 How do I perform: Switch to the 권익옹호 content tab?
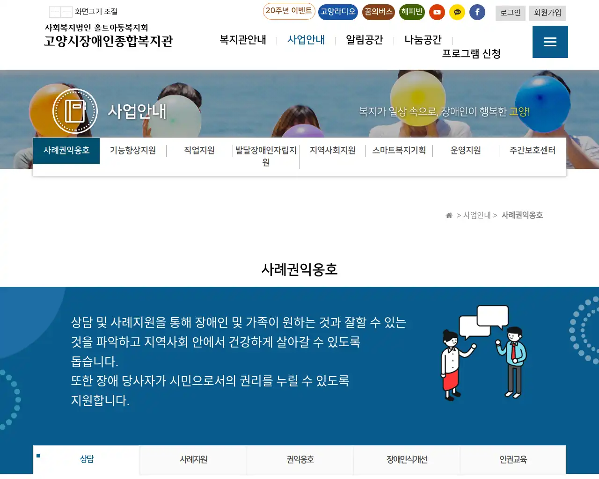pyautogui.click(x=300, y=460)
